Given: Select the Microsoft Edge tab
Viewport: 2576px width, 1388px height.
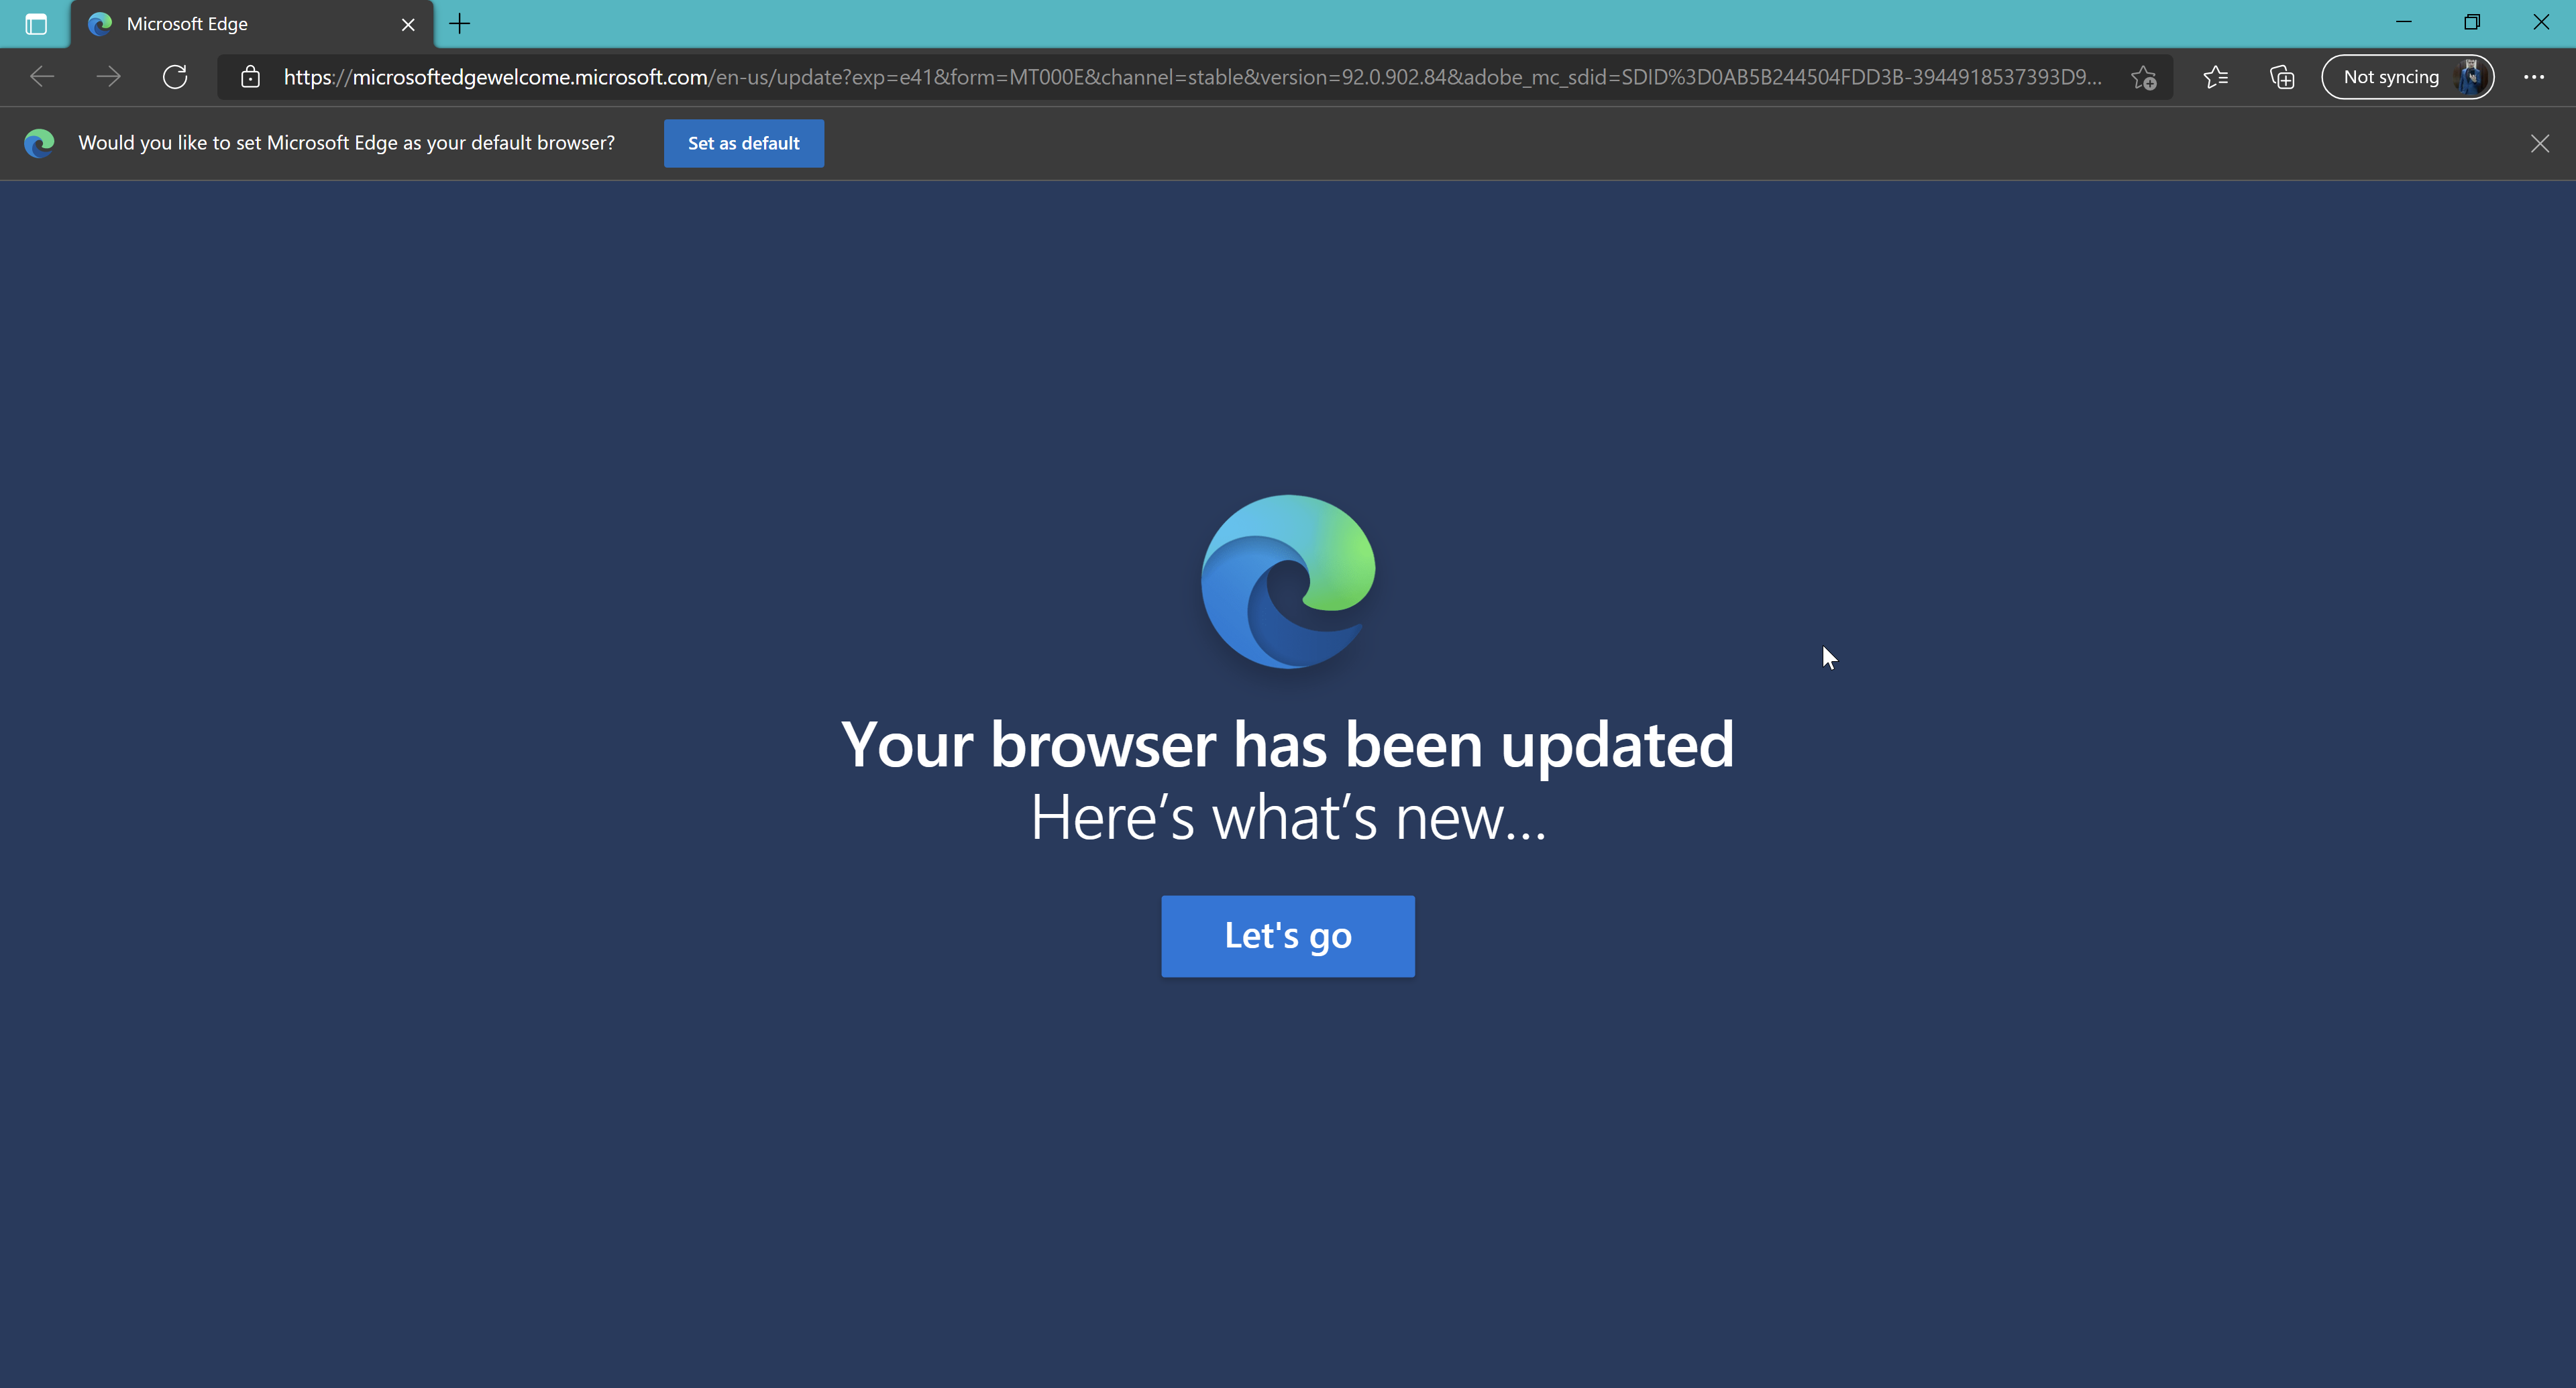Looking at the screenshot, I should pos(252,24).
